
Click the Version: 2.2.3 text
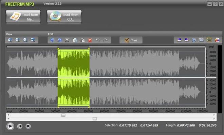coord(52,4)
